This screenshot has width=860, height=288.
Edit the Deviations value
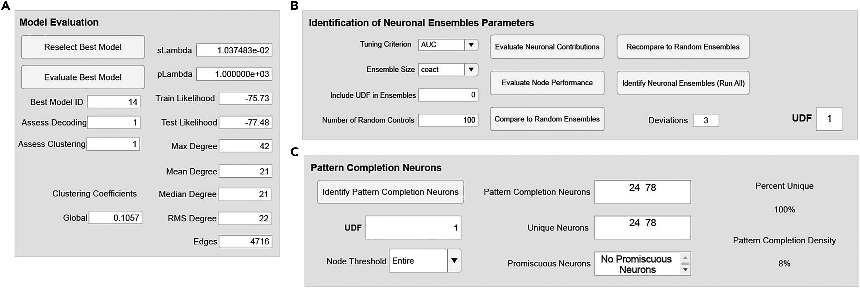coord(705,120)
